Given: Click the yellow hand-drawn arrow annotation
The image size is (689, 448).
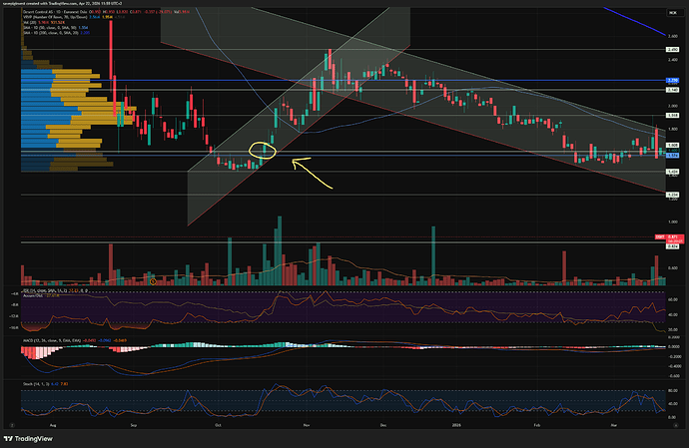Looking at the screenshot, I should tap(310, 173).
